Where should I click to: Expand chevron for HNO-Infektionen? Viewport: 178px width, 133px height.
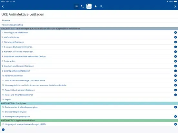175,37
